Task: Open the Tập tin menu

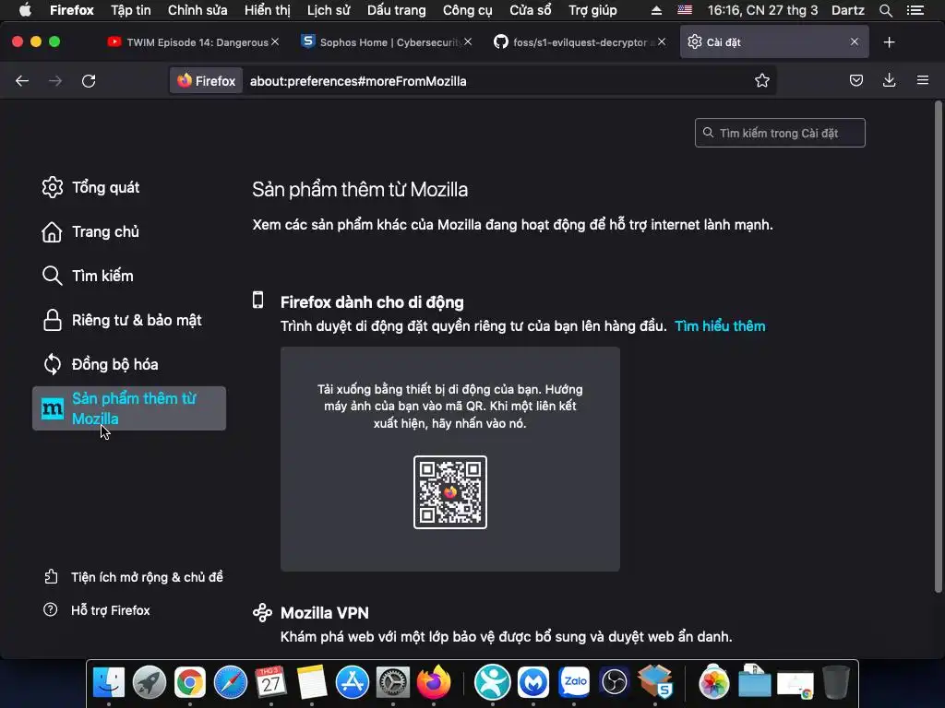Action: pos(131,10)
